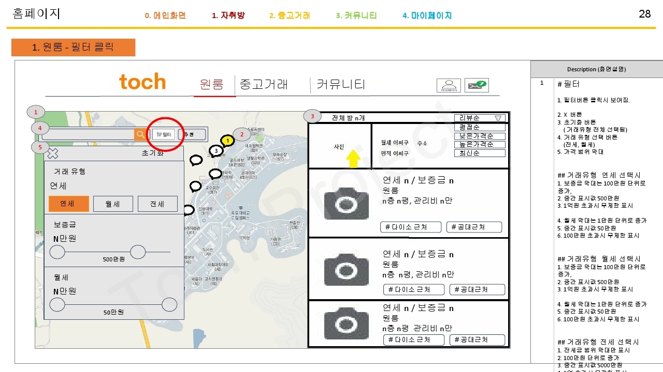
Task: Switch to the 중고거래 tab
Action: click(x=264, y=84)
